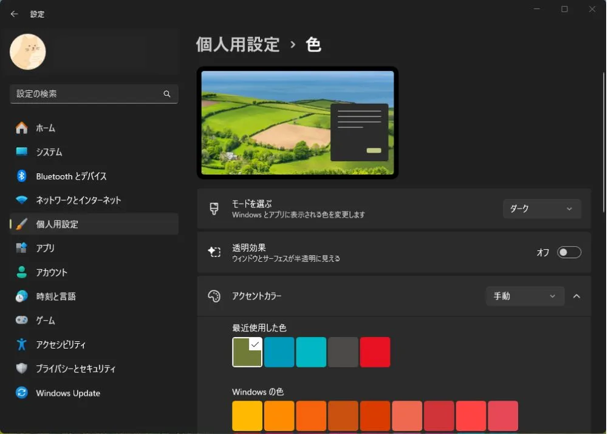Click the 透明効果 sparkle icon
608x434 pixels.
point(214,252)
